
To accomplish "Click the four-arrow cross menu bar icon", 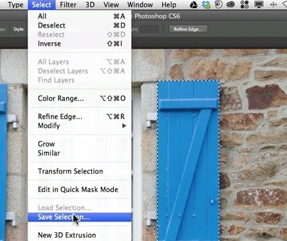I will 273,5.
